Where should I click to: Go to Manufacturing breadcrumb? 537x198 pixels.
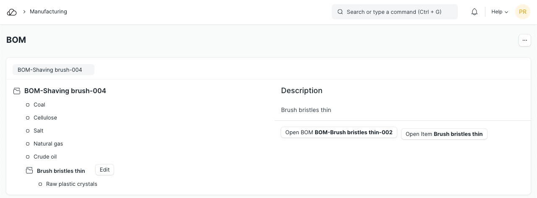point(48,12)
